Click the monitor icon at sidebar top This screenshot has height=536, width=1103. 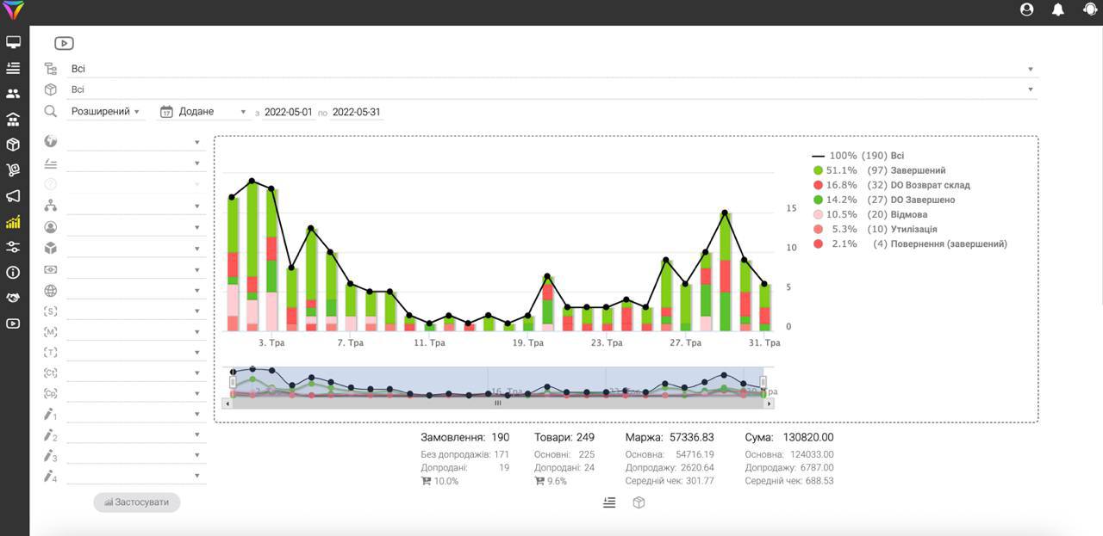pos(13,41)
